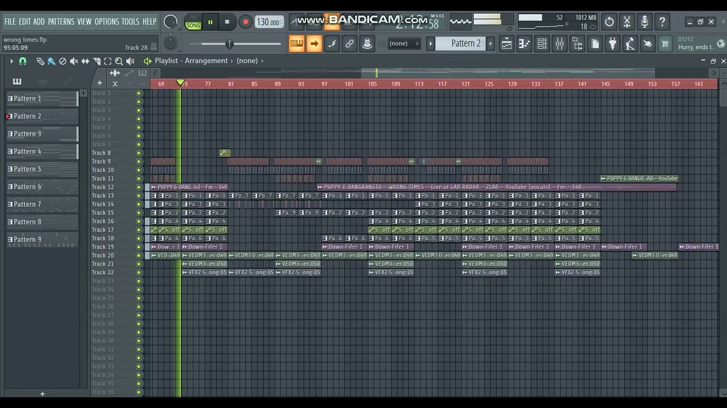Viewport: 727px width, 408px height.
Task: Click the microphone recording icon
Action: coord(645,22)
